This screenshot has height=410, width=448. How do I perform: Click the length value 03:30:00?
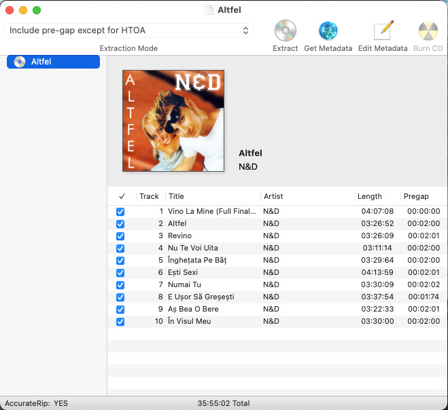click(377, 321)
